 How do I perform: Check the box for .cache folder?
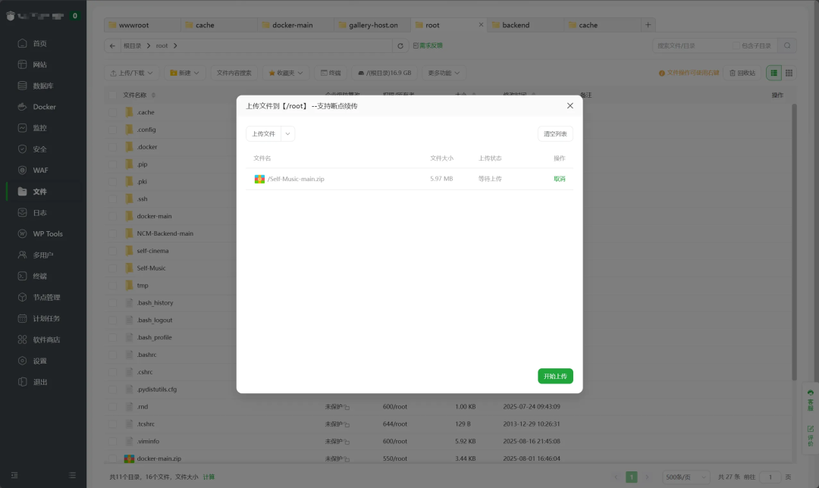tap(112, 112)
